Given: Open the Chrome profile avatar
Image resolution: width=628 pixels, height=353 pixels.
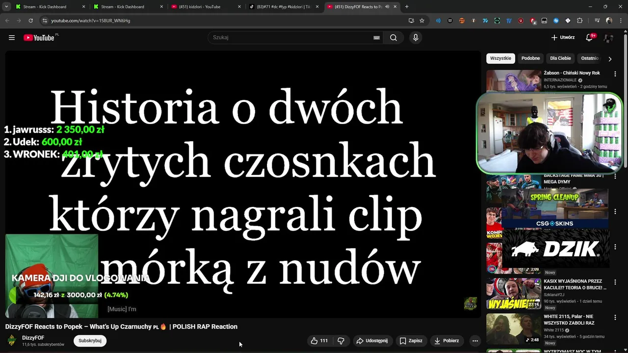Looking at the screenshot, I should click(609, 21).
